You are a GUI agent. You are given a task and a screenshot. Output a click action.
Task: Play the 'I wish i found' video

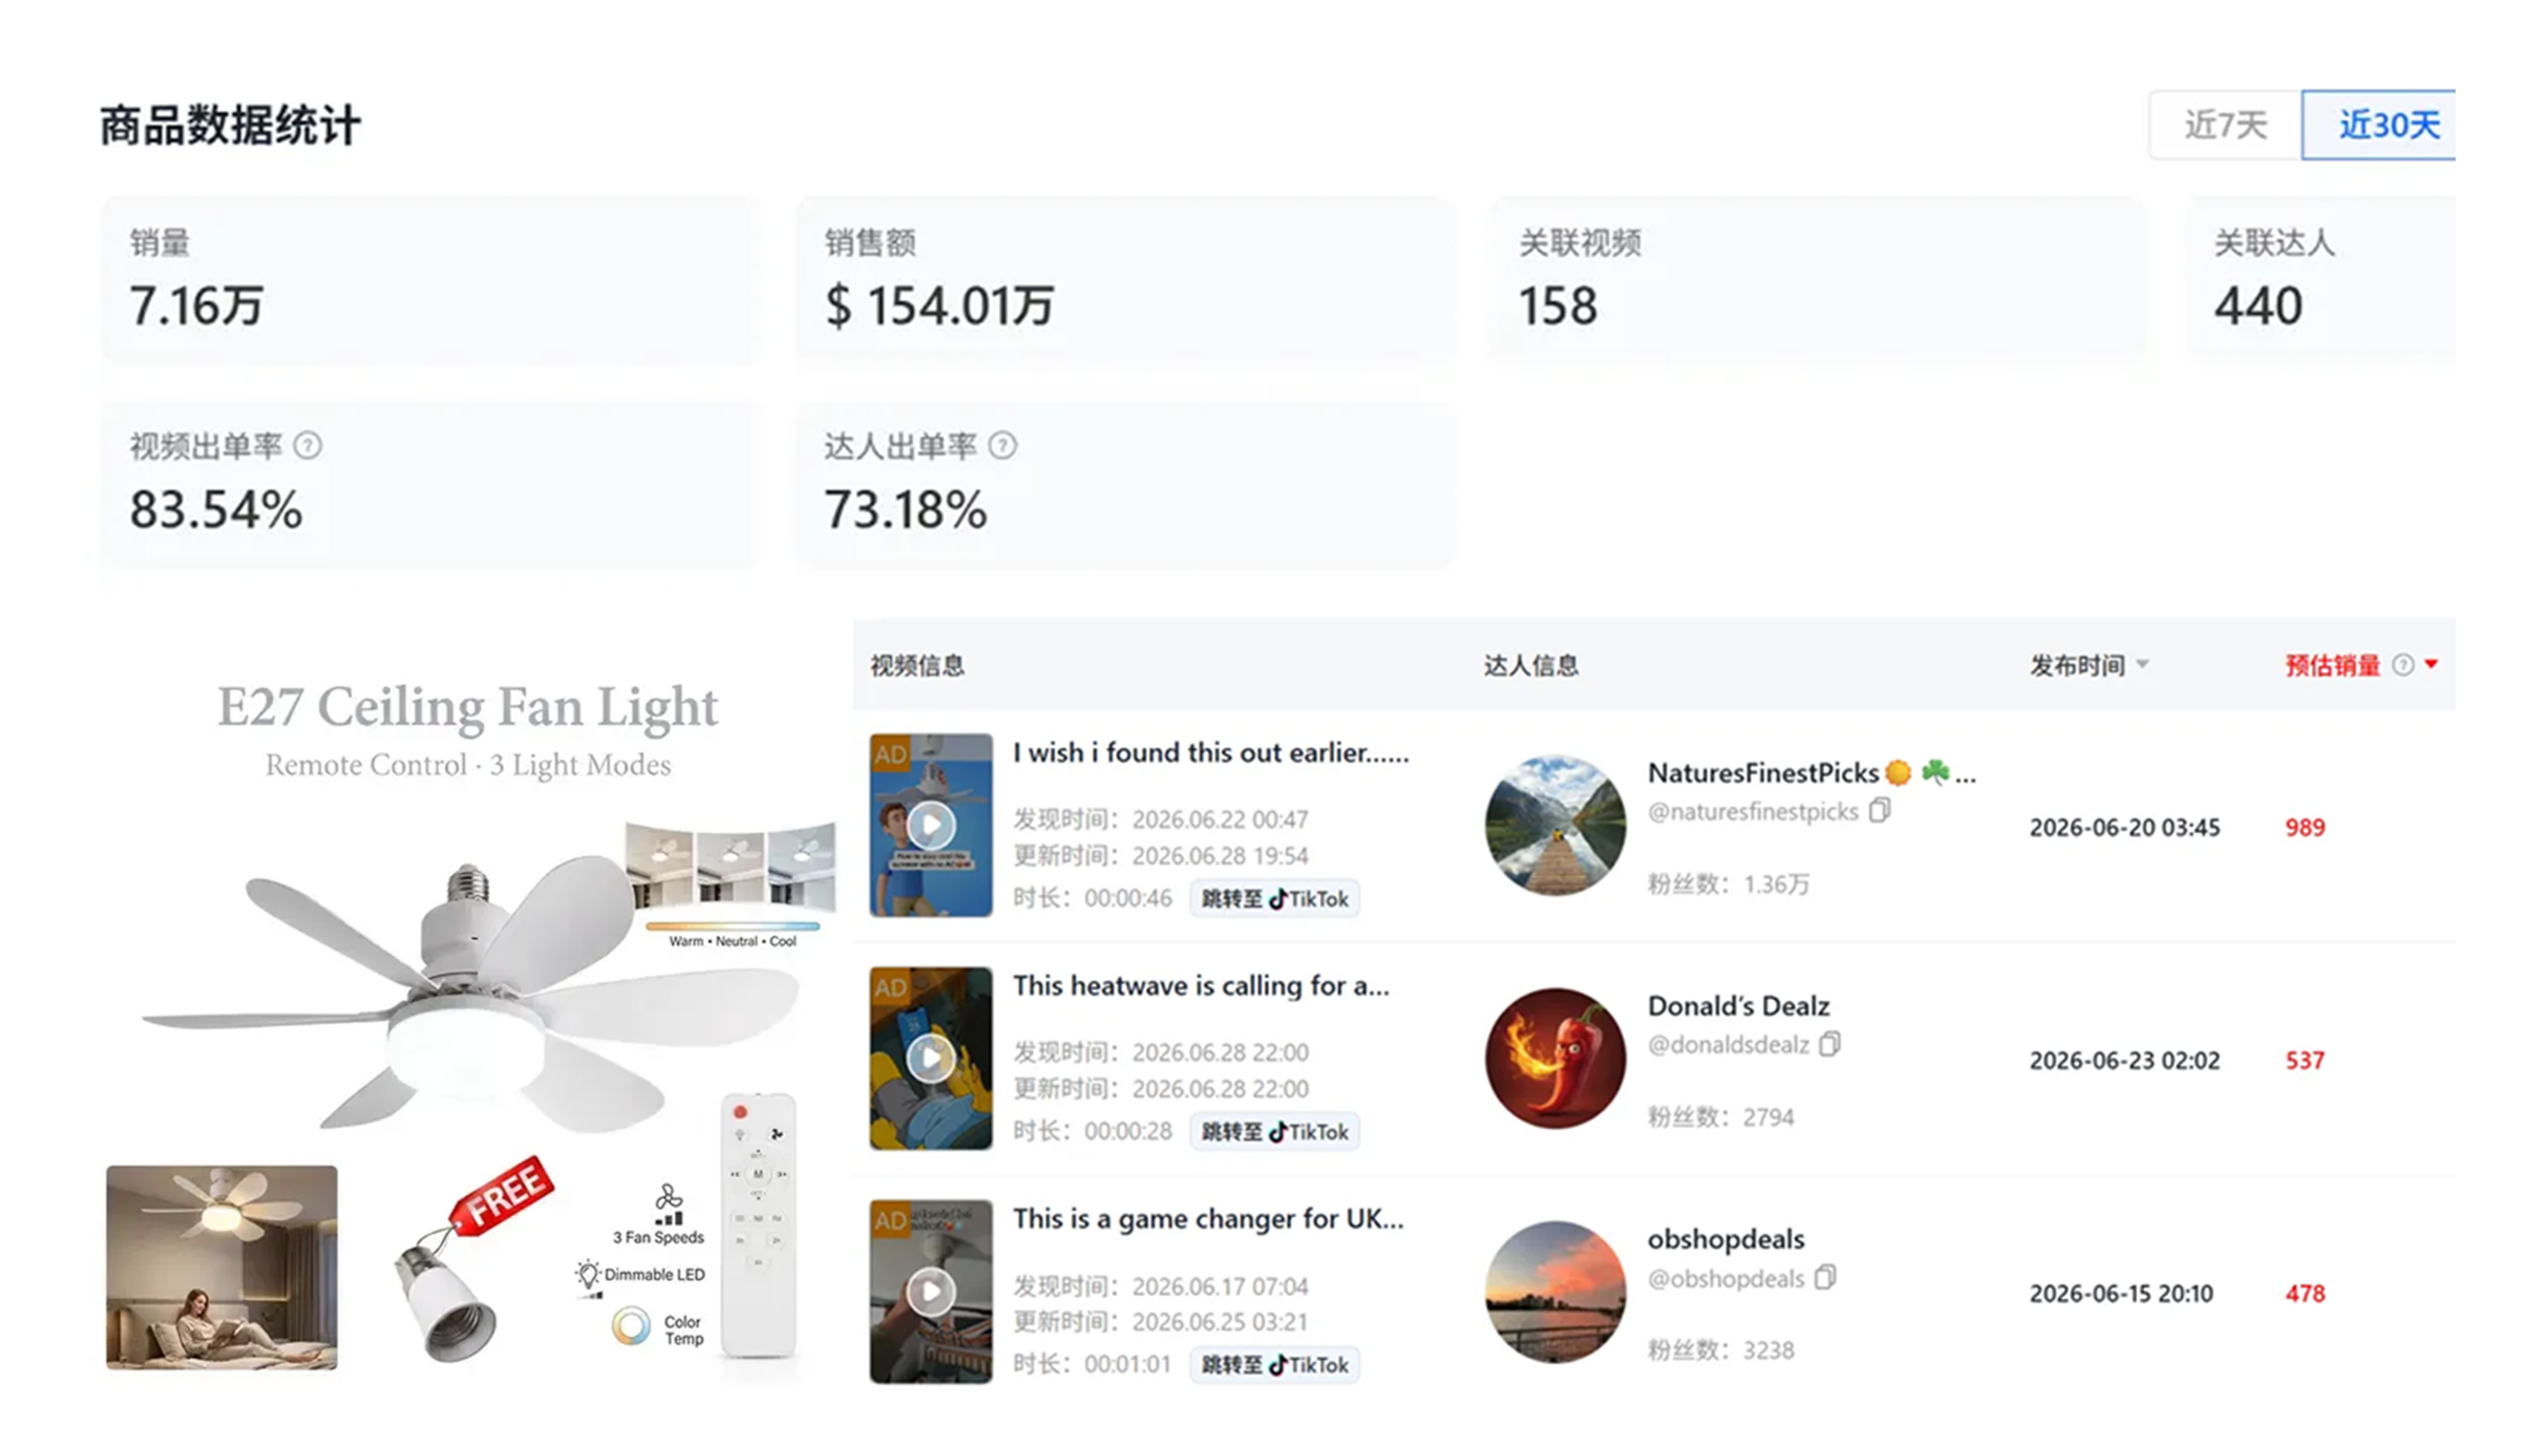click(931, 825)
